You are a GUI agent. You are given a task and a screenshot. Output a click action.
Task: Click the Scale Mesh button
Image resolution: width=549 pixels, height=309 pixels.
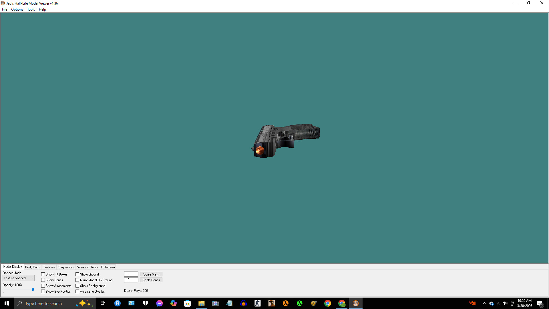[151, 274]
